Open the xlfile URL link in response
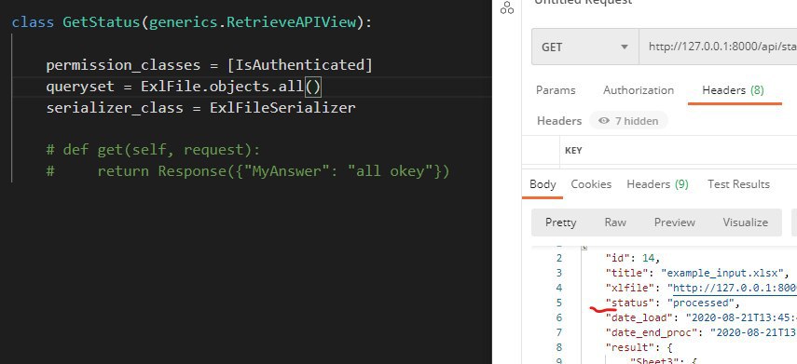Screen dimensions: 797x364 click(735, 289)
